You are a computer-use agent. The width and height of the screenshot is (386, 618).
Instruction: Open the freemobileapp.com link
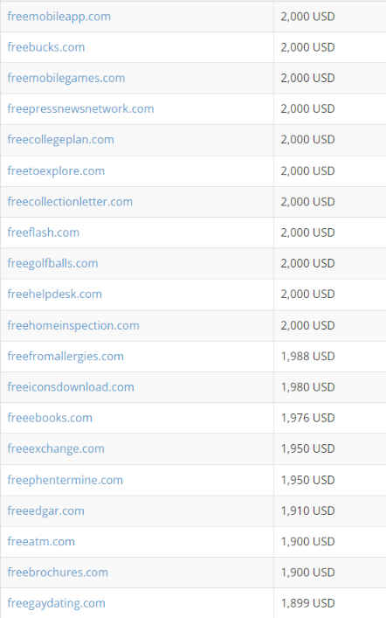click(x=59, y=17)
